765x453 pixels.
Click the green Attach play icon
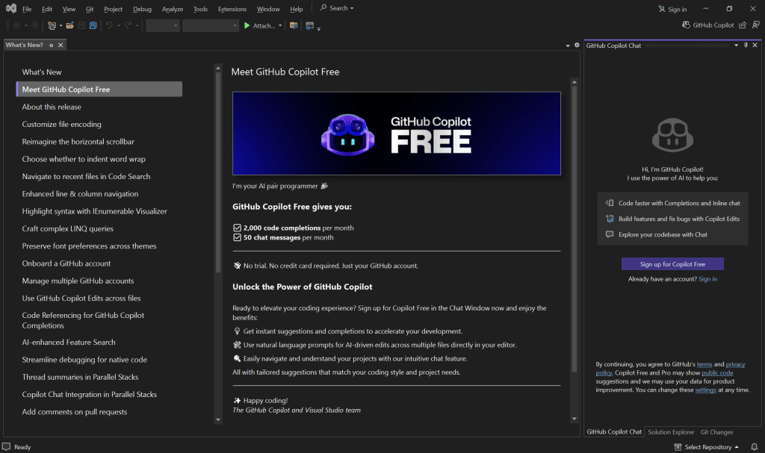click(x=247, y=25)
